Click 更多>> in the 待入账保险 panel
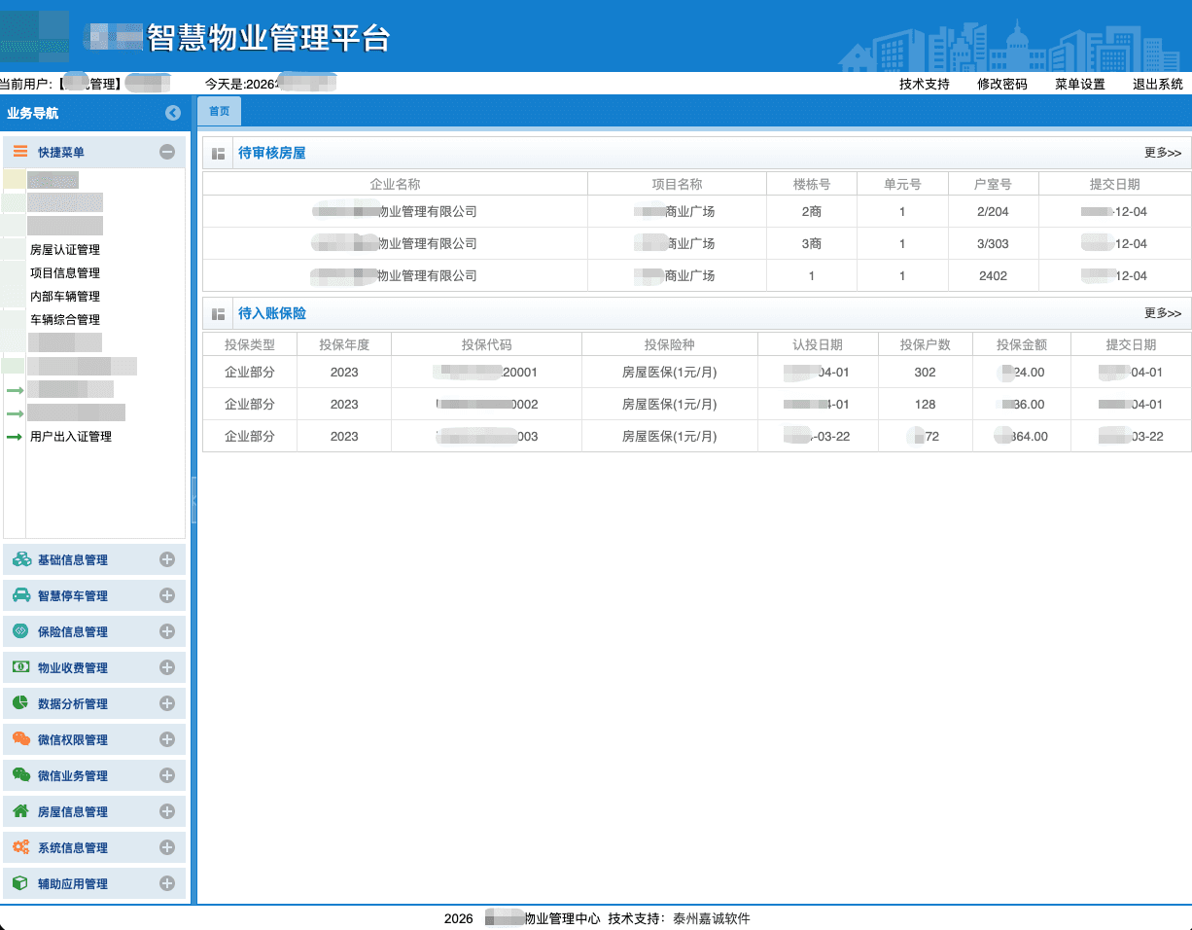The width and height of the screenshot is (1192, 930). [1163, 313]
